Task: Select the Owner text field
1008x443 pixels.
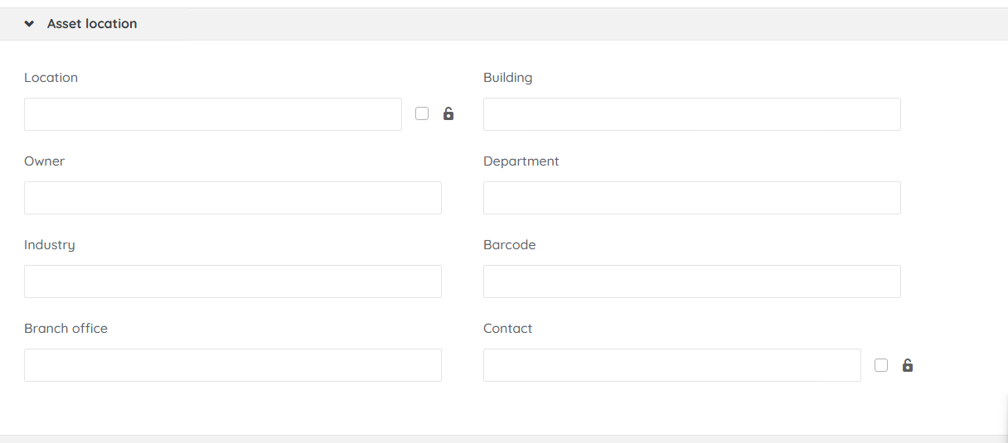Action: [x=233, y=198]
